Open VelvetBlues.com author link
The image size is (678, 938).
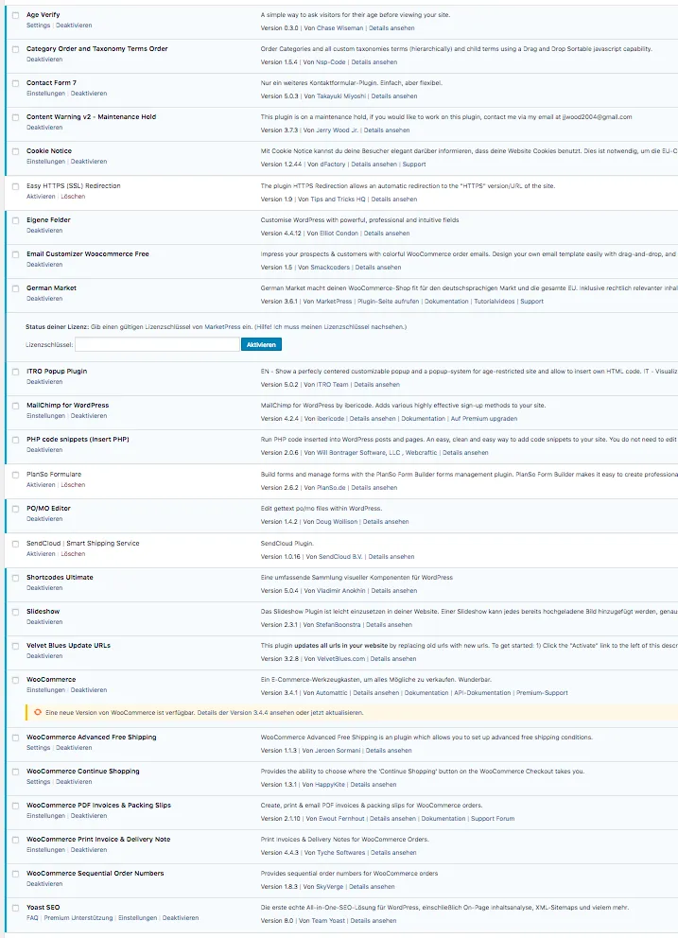point(340,659)
